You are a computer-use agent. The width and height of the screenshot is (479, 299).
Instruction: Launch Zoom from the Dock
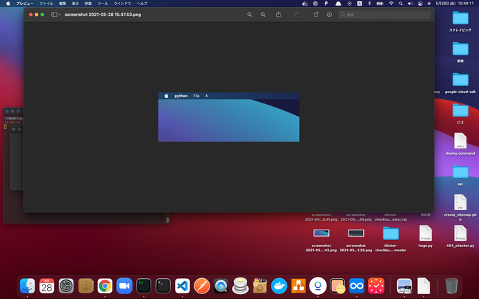point(124,286)
